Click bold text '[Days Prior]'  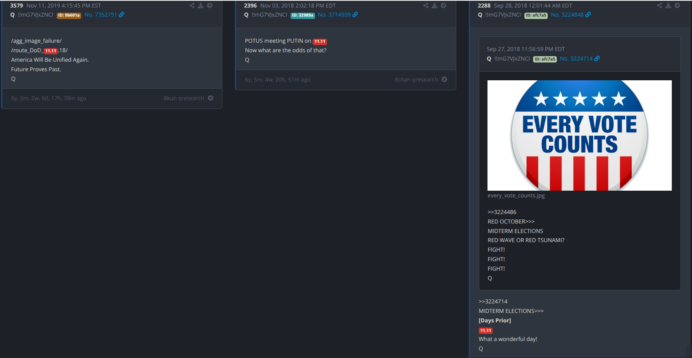click(495, 320)
